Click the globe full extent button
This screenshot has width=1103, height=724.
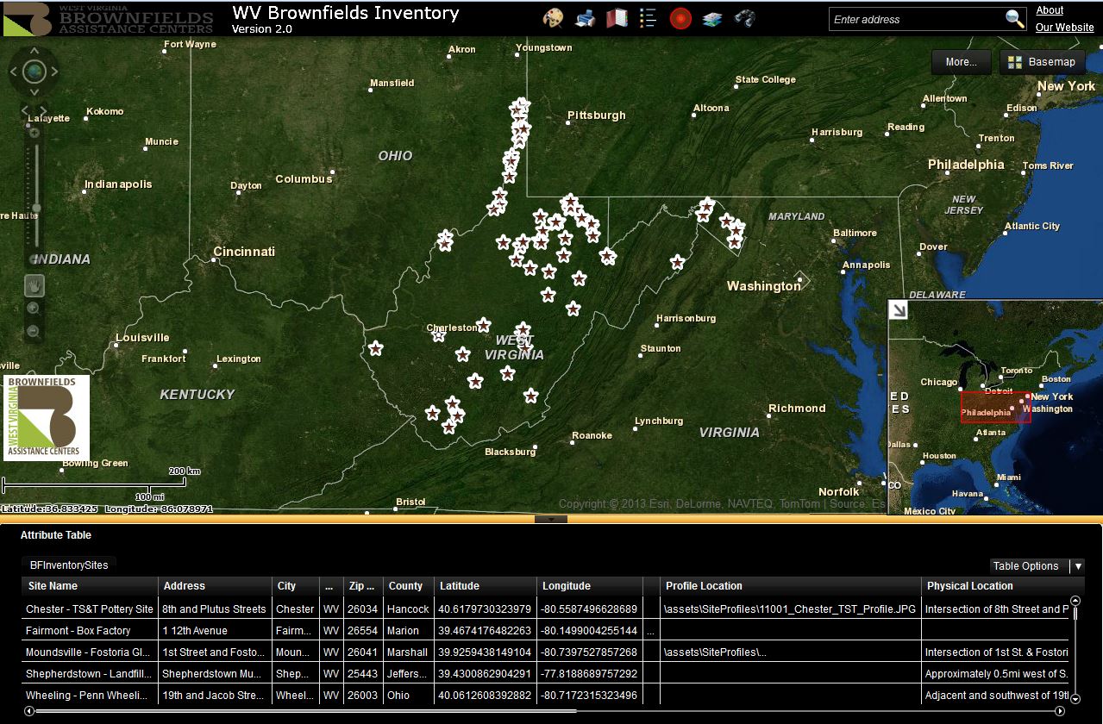34,72
